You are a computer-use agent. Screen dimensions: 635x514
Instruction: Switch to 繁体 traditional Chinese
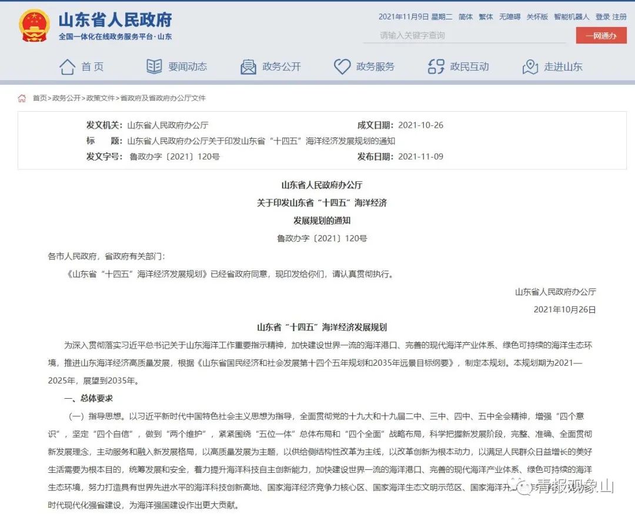(486, 17)
